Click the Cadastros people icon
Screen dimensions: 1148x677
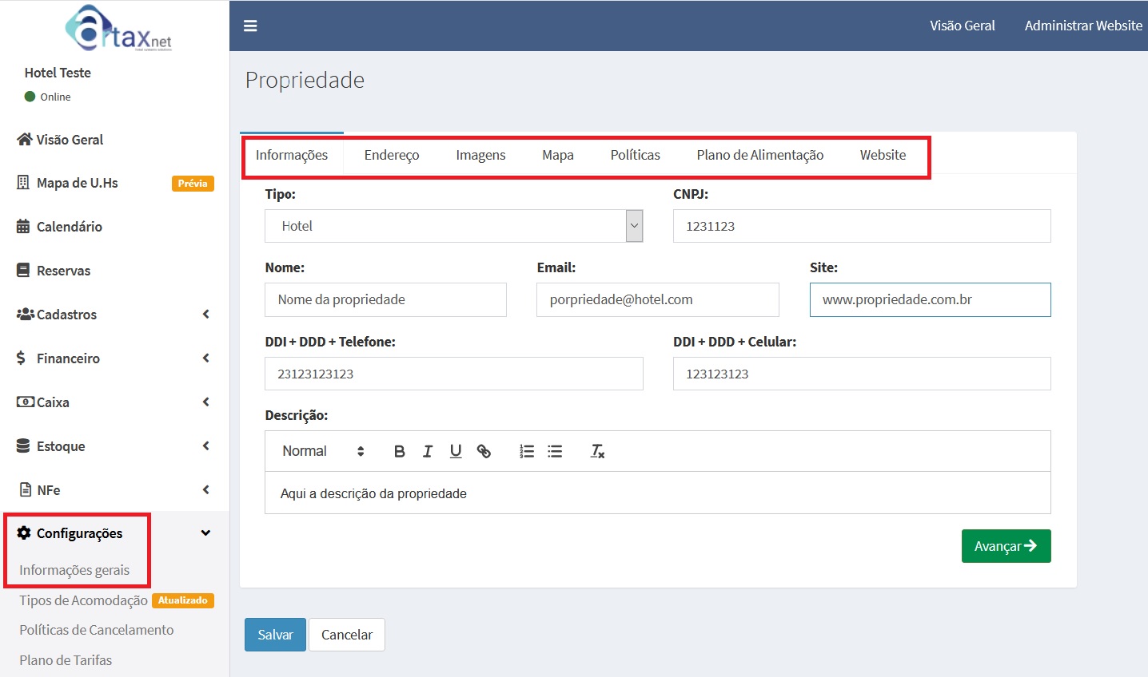point(26,315)
